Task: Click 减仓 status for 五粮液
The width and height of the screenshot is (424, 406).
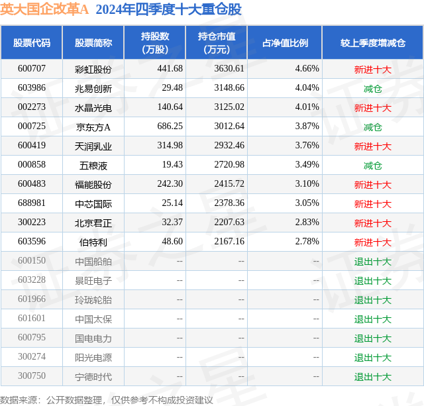Action: click(x=373, y=166)
